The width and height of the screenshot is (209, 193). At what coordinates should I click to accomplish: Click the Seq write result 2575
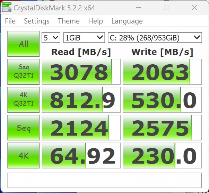[162, 128]
